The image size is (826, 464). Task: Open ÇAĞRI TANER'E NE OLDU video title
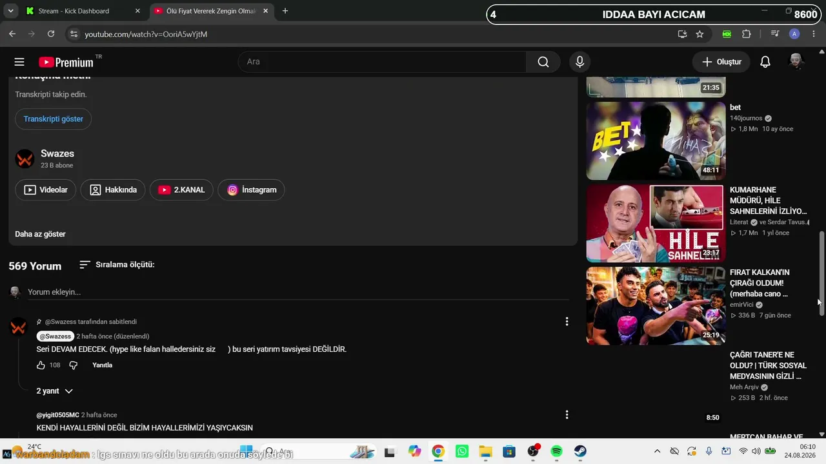click(768, 365)
